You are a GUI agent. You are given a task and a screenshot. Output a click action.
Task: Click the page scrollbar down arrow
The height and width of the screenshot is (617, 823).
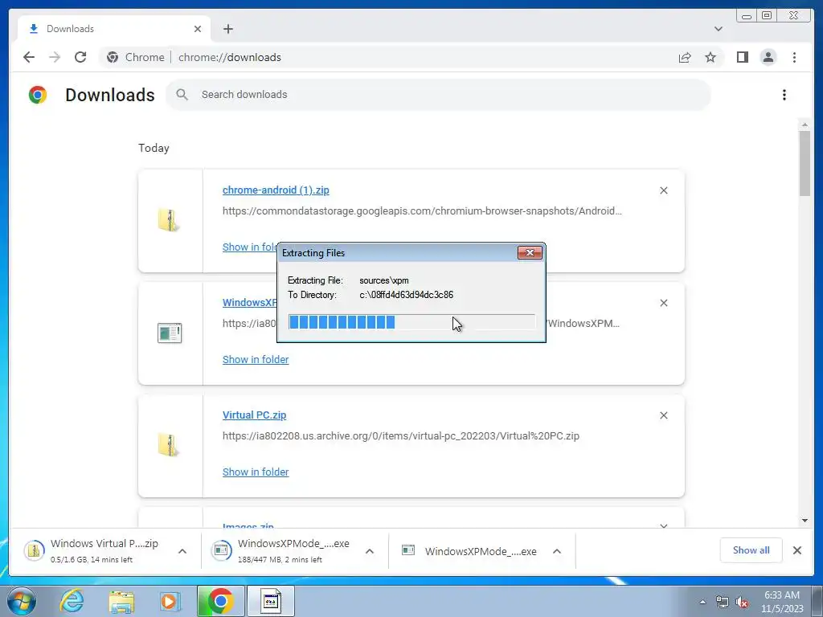pos(805,521)
